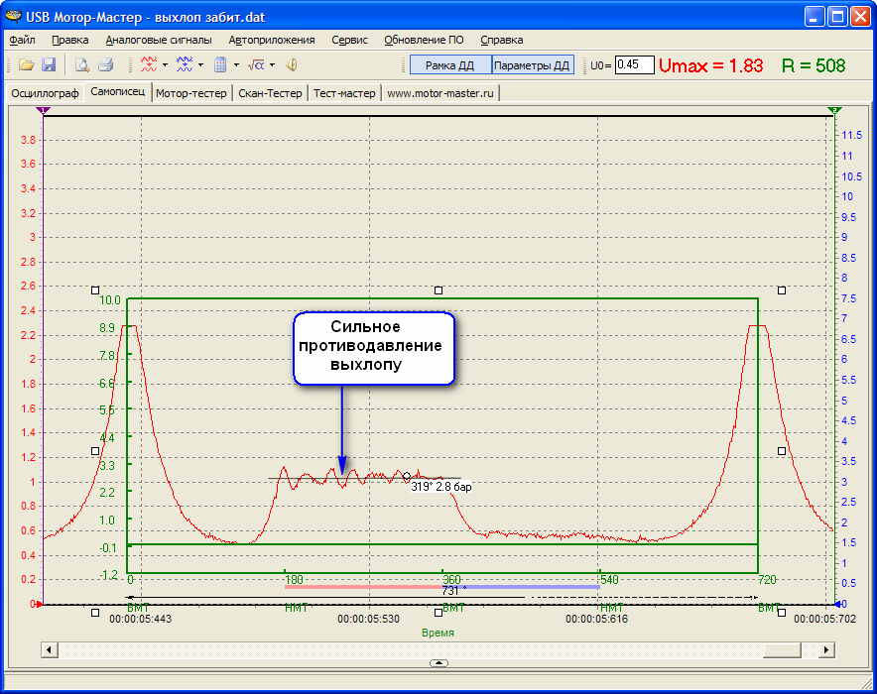Viewport: 877px width, 694px height.
Task: Click the U0 value input field
Action: point(634,65)
